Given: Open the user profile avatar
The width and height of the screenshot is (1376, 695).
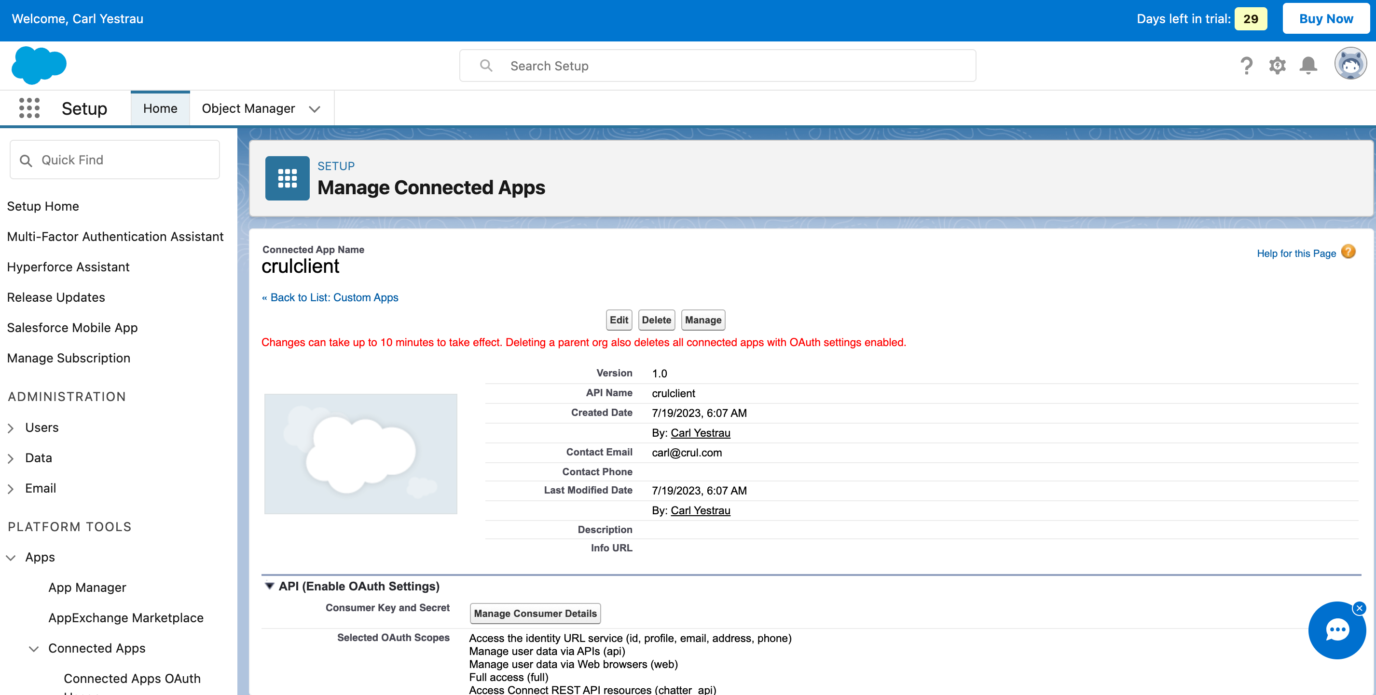Looking at the screenshot, I should [x=1350, y=64].
